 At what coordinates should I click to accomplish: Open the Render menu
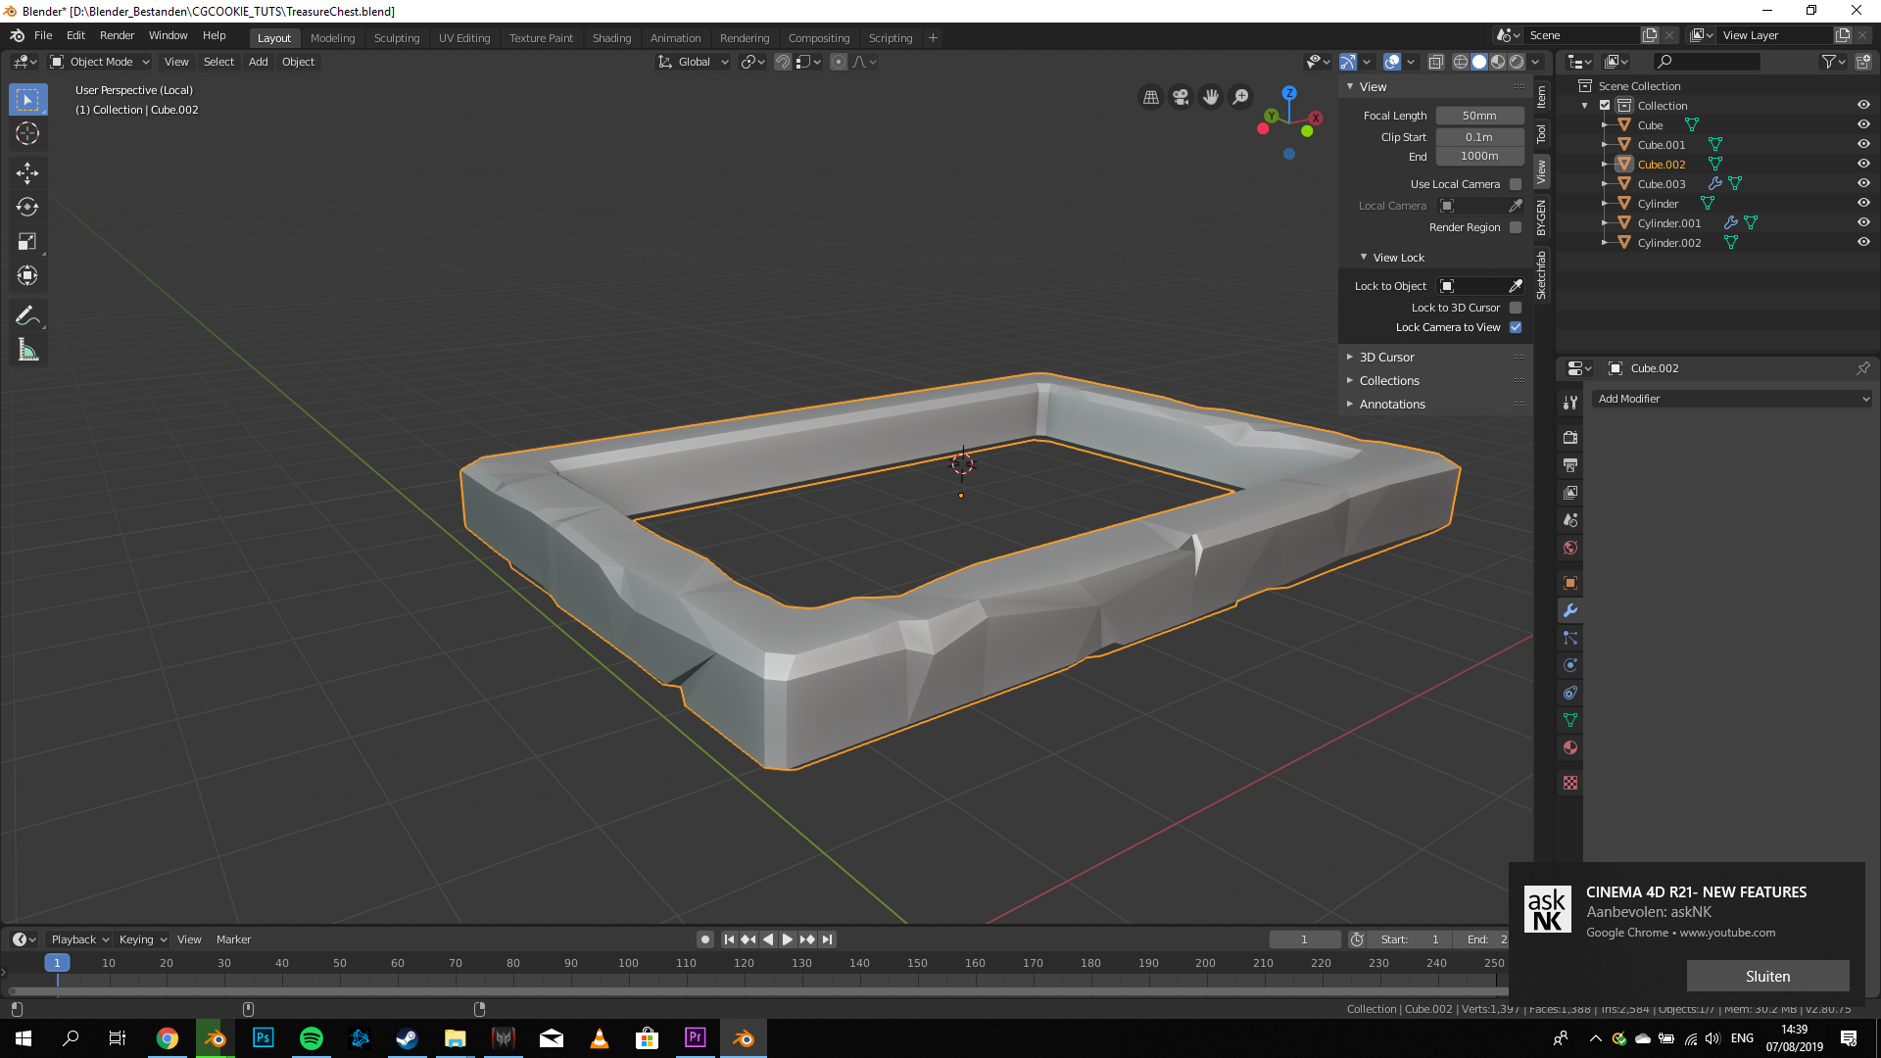pyautogui.click(x=117, y=35)
